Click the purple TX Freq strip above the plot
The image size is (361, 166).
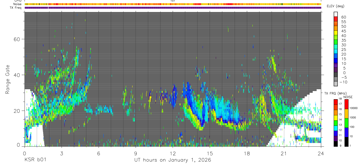173,8
